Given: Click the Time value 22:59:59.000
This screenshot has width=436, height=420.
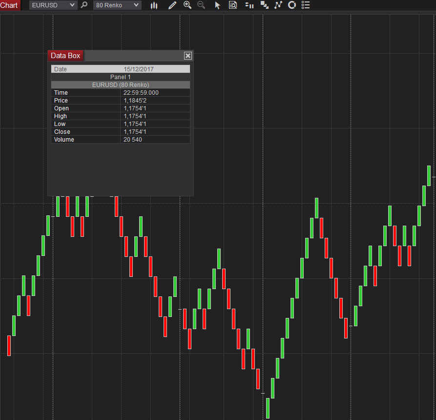Looking at the screenshot, I should [x=141, y=93].
